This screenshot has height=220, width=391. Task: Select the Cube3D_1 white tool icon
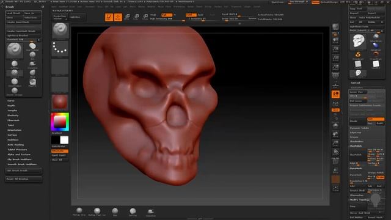point(376,64)
